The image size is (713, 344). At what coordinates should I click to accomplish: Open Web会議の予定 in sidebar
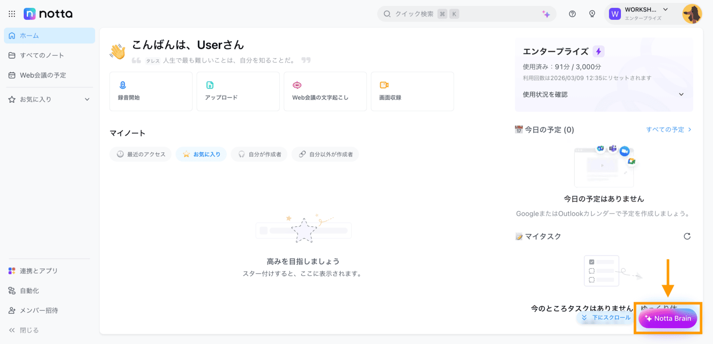coord(50,75)
